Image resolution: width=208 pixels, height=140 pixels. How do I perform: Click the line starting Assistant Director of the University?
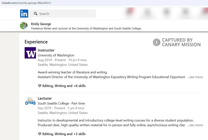(111, 77)
